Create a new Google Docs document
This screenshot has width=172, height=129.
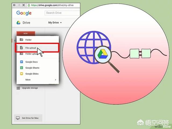tap(38, 62)
